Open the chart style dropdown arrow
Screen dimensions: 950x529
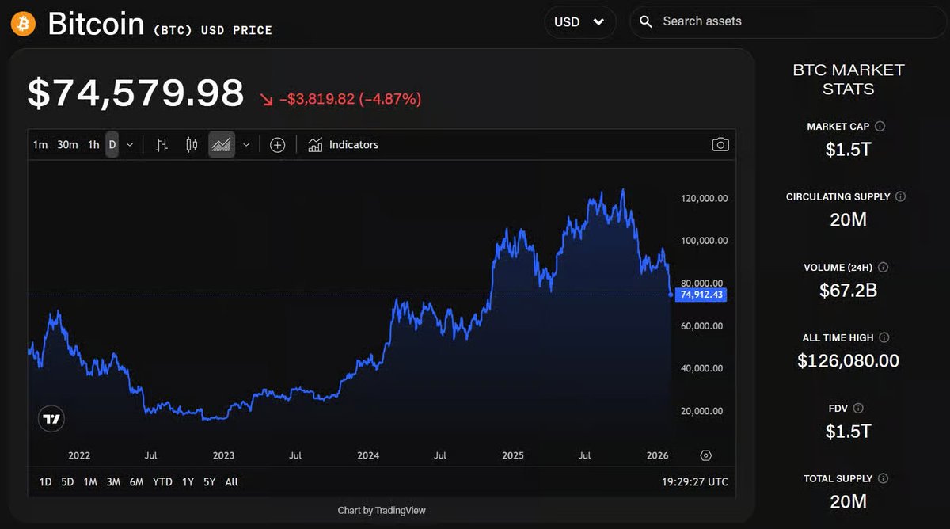245,144
